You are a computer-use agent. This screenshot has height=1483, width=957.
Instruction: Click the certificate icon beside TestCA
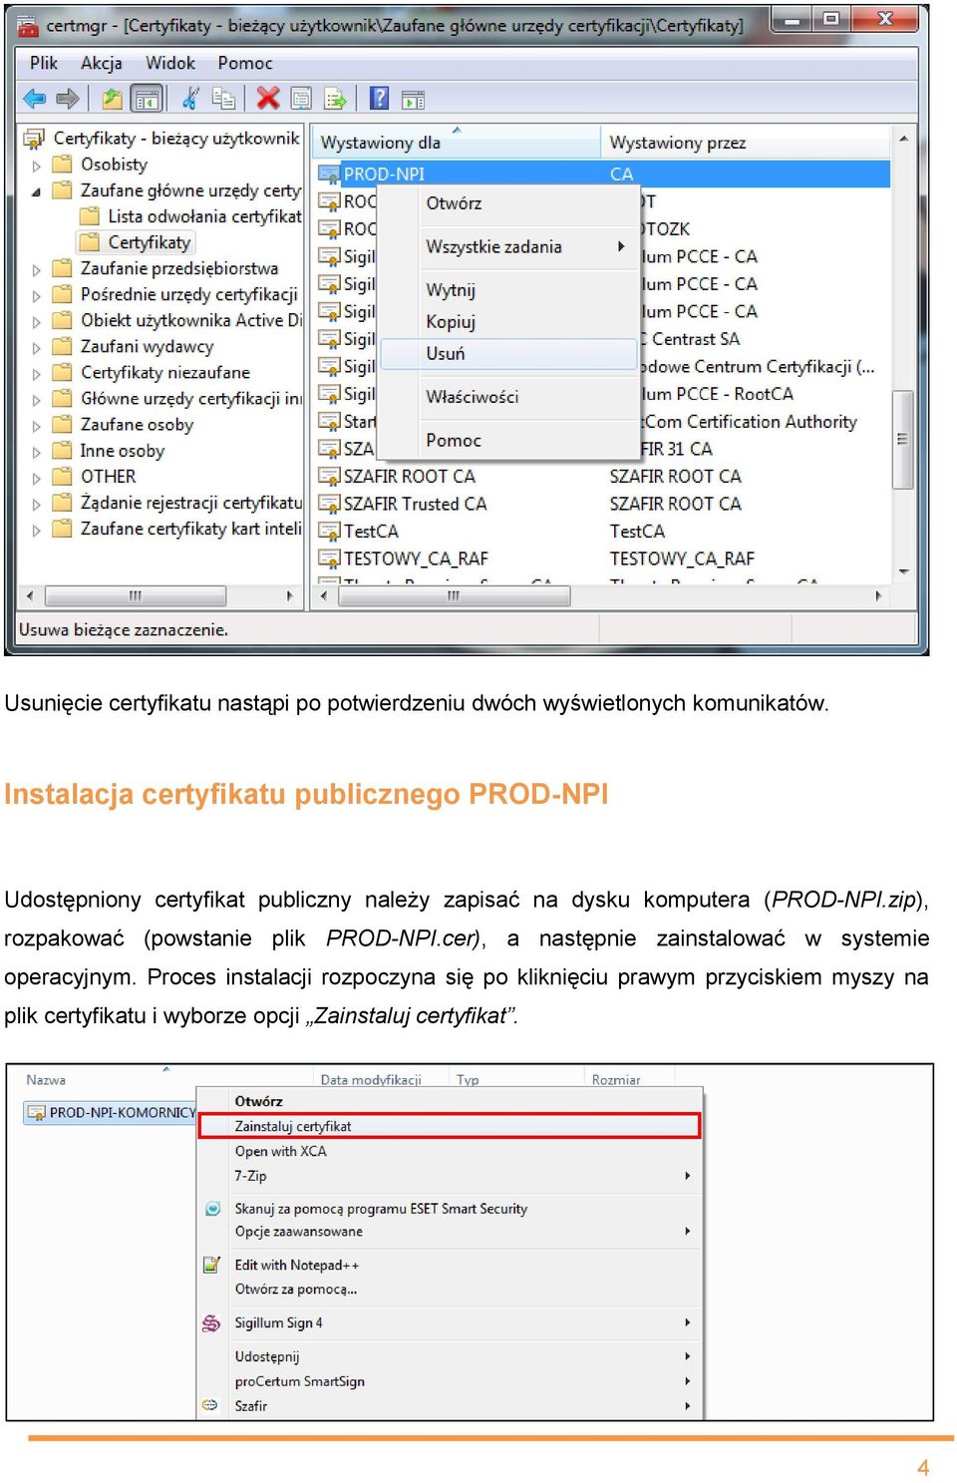pos(329,532)
